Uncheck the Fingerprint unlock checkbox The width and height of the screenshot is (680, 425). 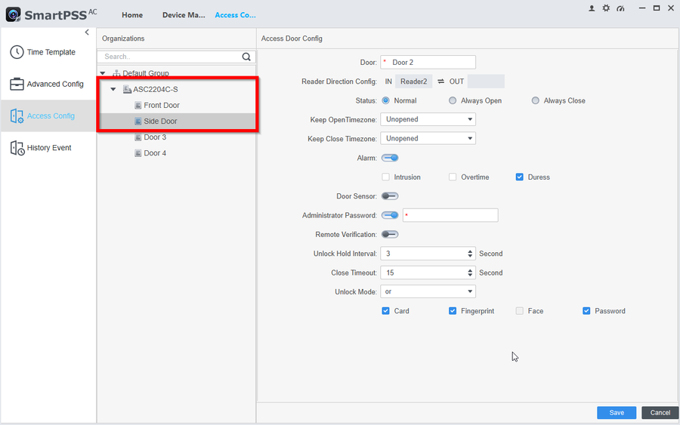(453, 311)
